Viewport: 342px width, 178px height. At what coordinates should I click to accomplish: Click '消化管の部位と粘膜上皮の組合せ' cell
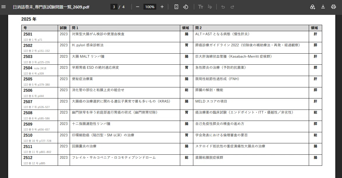click(x=98, y=90)
